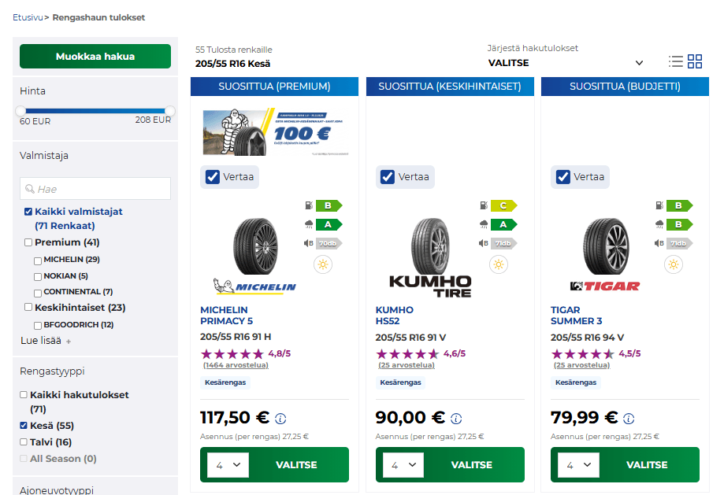
Task: Click the Tigar wet grip B label
Action: pyautogui.click(x=679, y=224)
